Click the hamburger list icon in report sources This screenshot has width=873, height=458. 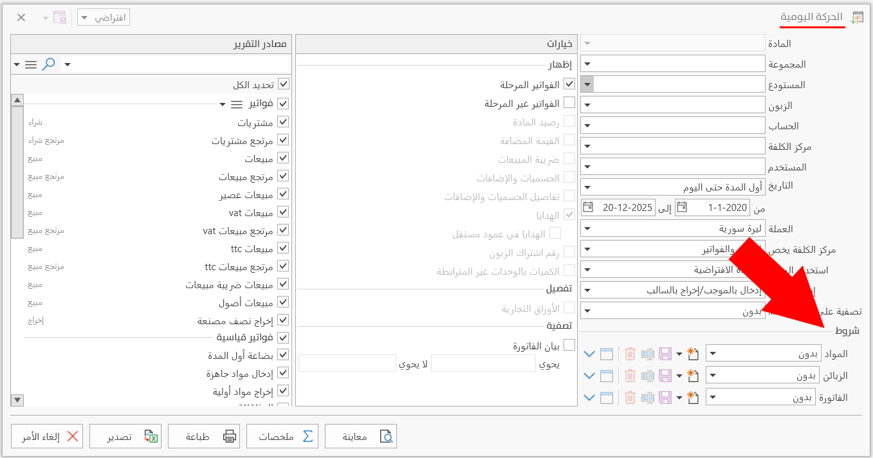tap(30, 64)
